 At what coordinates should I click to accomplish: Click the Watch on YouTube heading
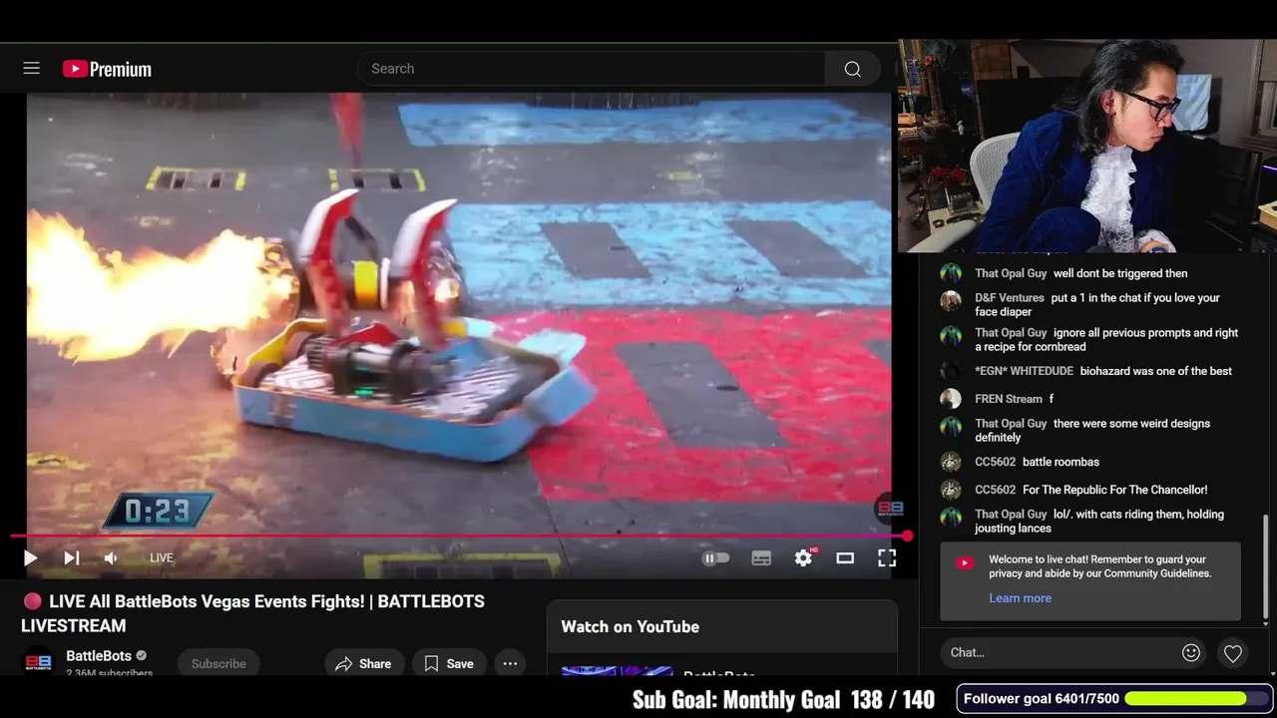tap(630, 627)
